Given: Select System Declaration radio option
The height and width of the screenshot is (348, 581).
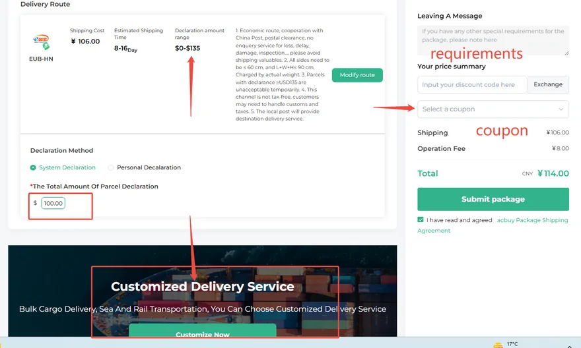Looking at the screenshot, I should click(x=33, y=167).
